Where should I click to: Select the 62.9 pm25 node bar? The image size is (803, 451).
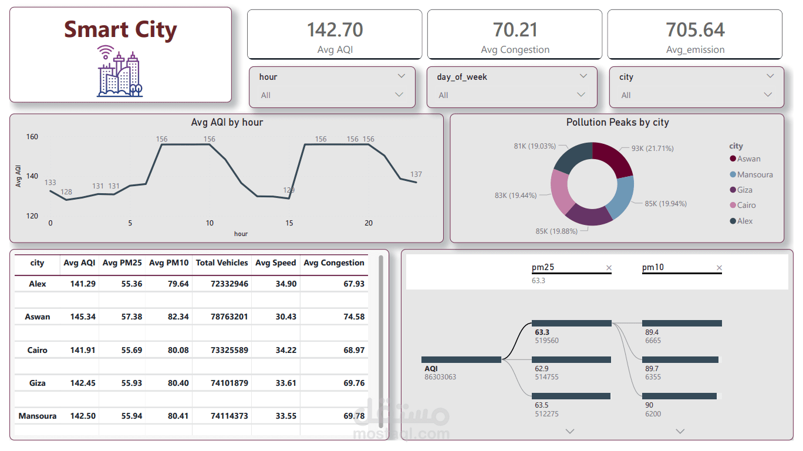[571, 359]
